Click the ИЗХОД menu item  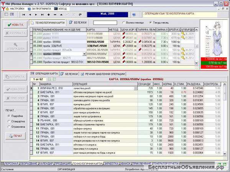click(x=61, y=9)
